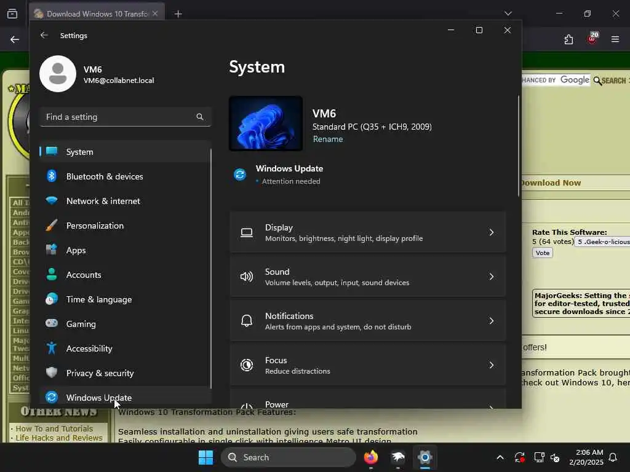Expand the Display settings chevron
Viewport: 630px width, 472px height.
tap(491, 232)
